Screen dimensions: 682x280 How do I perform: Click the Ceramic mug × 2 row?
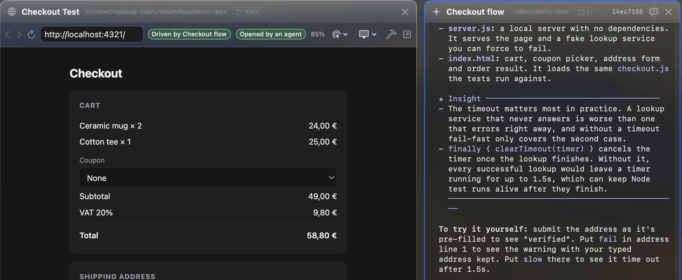pyautogui.click(x=208, y=126)
